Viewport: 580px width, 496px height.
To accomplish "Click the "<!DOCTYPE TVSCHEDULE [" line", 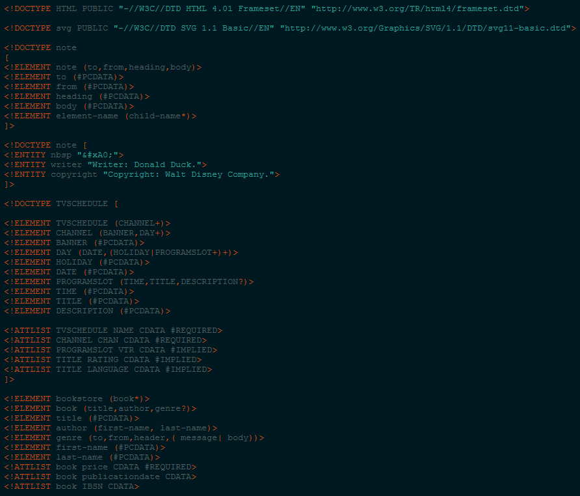I will 61,204.
